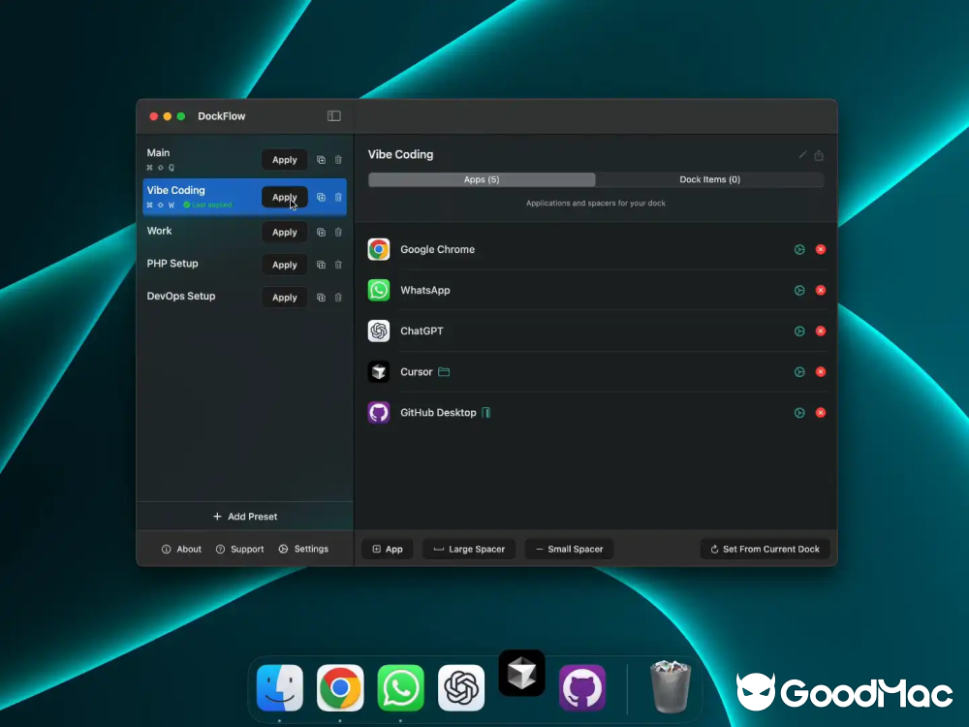Open DockFlow Settings
The image size is (969, 727).
(303, 549)
